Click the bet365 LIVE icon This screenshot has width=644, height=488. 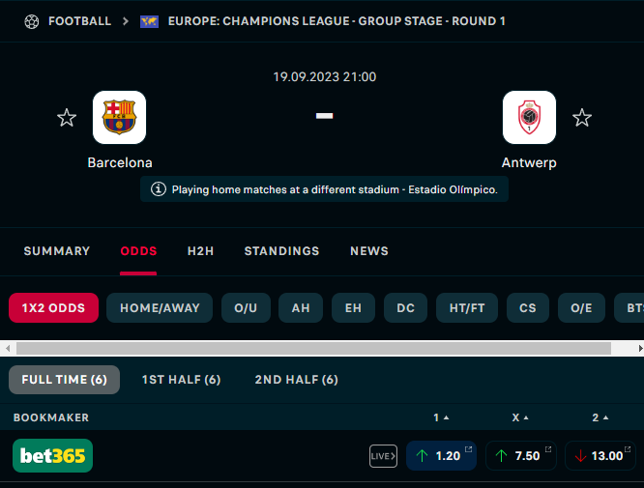click(x=383, y=456)
